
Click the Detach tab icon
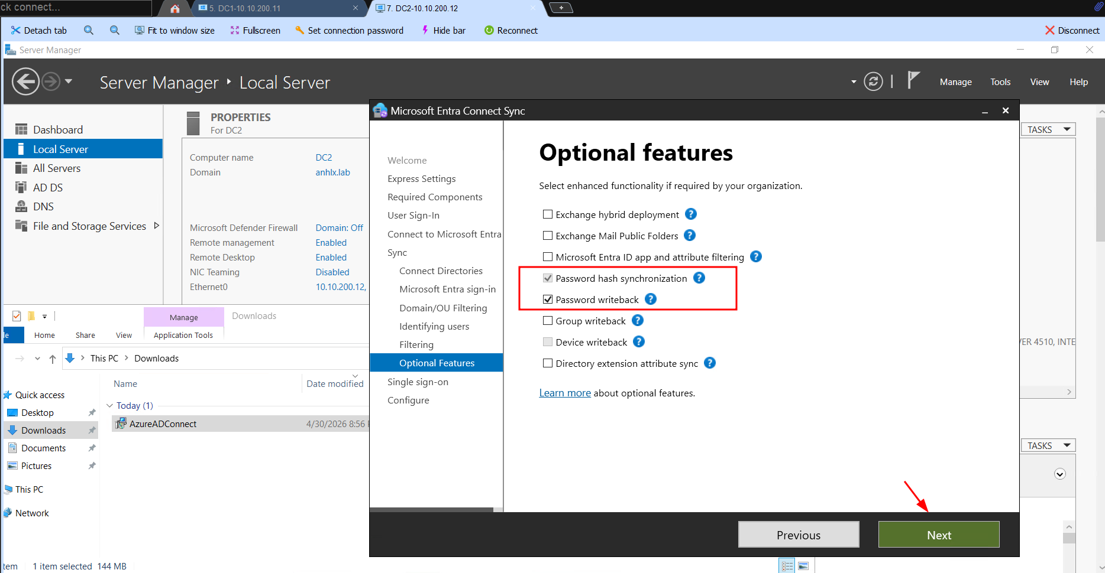click(x=15, y=30)
